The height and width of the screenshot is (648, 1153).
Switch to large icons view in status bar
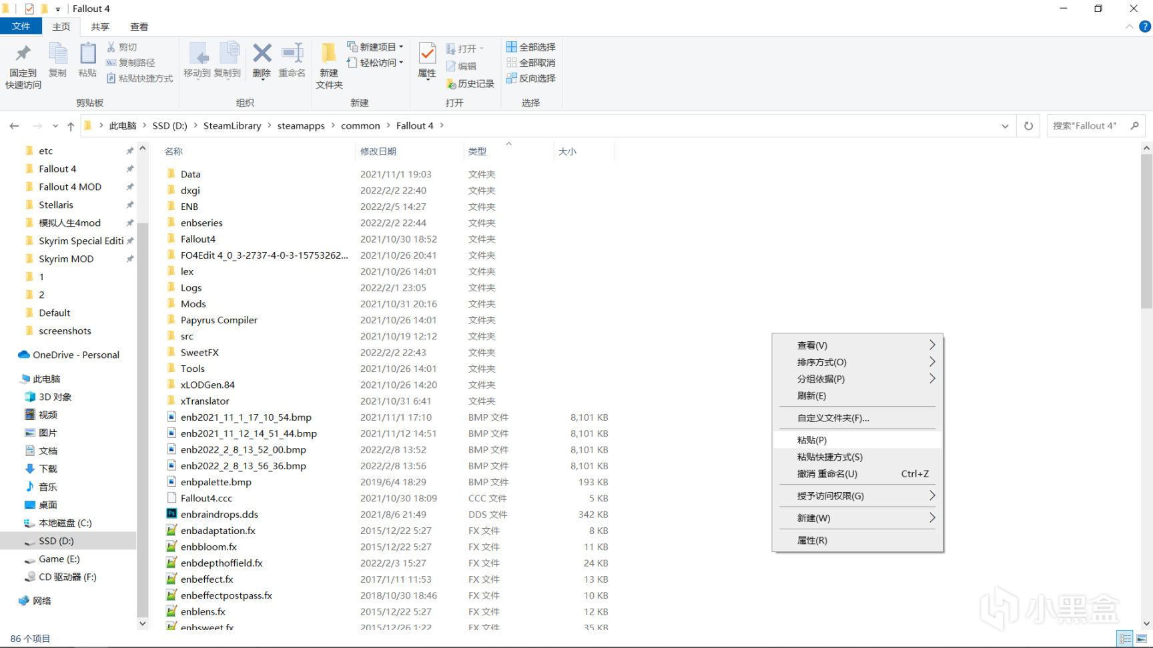1142,639
